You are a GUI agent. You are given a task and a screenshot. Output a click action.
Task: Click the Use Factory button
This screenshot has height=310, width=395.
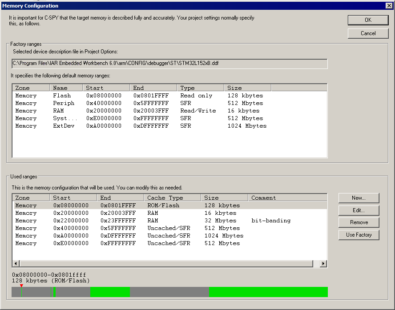(x=359, y=235)
